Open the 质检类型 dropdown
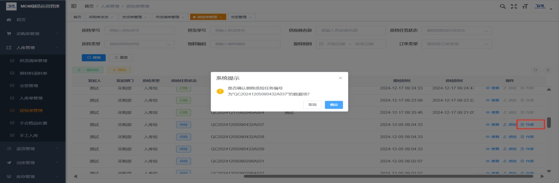This screenshot has width=559, height=183. tap(140, 44)
